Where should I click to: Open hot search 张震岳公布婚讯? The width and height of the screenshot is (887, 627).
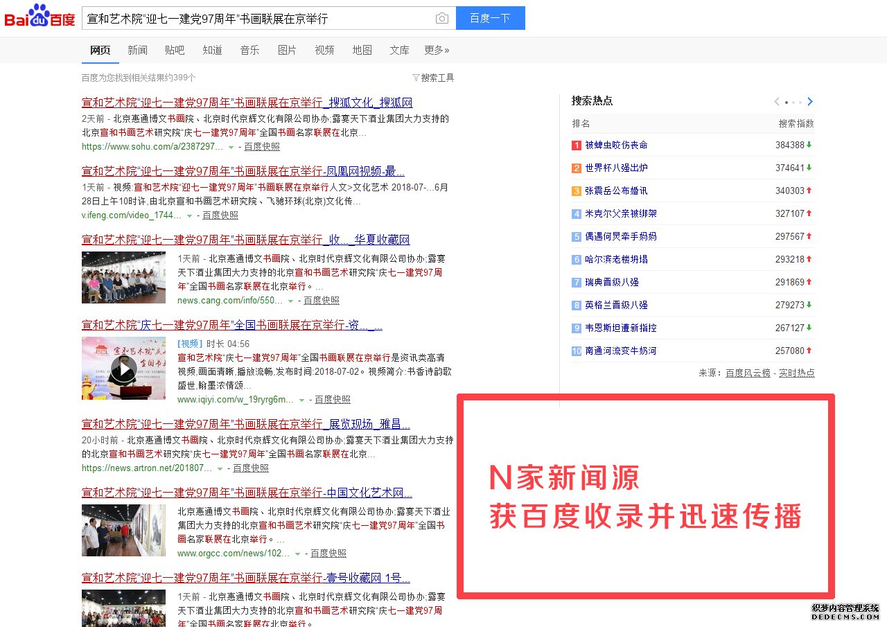point(617,191)
